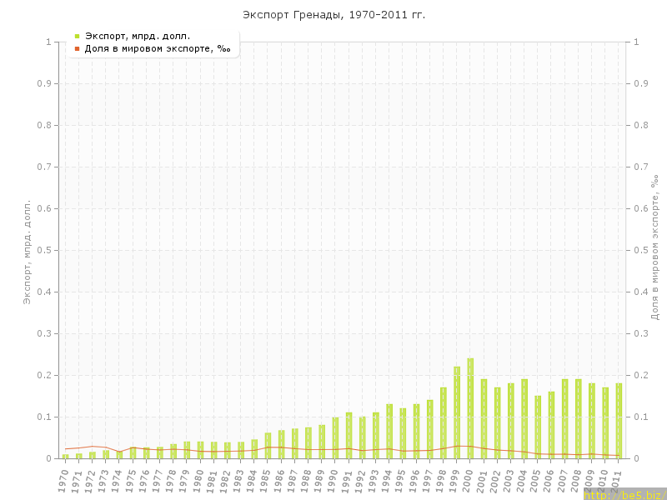Click the left y-axis title 'Экспорт, млрд. долл.'
The width and height of the screenshot is (667, 500).
click(27, 250)
